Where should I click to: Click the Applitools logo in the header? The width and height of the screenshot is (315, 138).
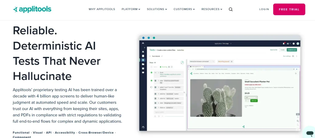click(x=32, y=9)
